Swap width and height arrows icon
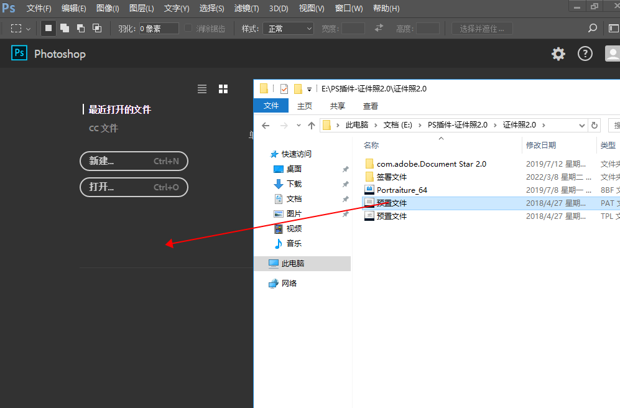 tap(379, 28)
